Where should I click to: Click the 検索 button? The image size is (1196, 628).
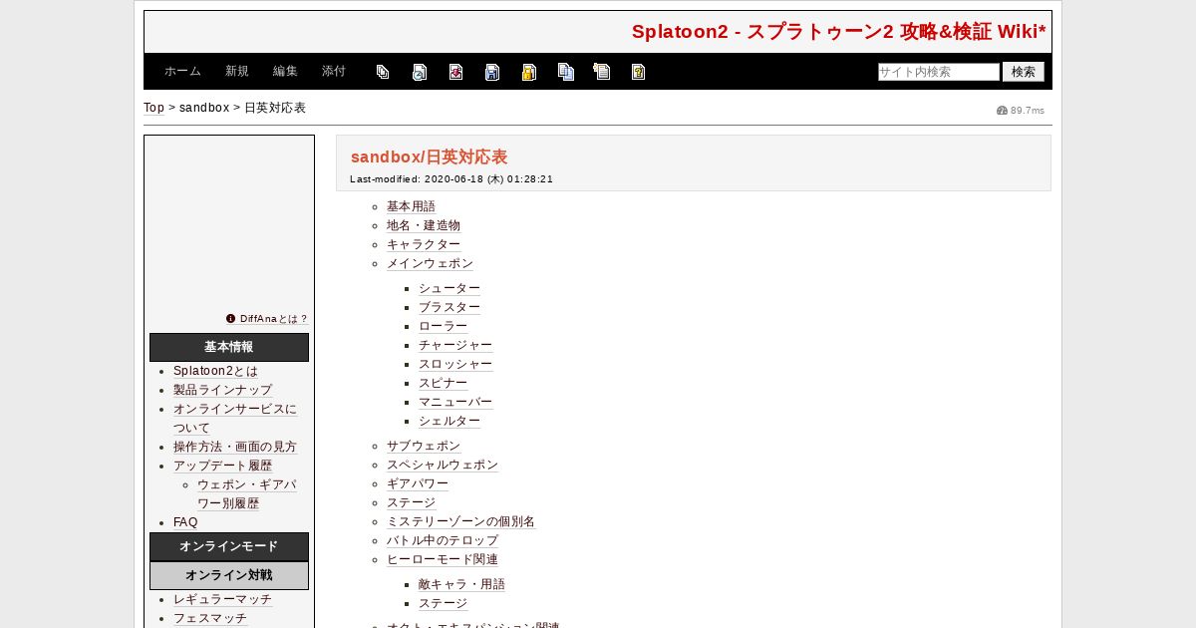point(1024,72)
